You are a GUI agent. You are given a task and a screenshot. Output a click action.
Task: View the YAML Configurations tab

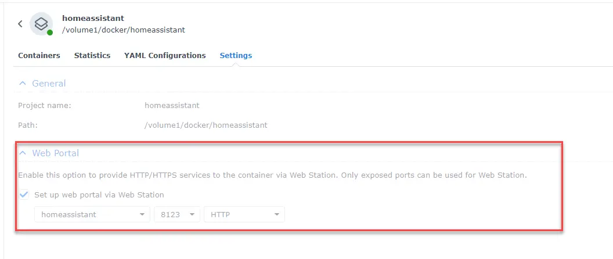[165, 56]
